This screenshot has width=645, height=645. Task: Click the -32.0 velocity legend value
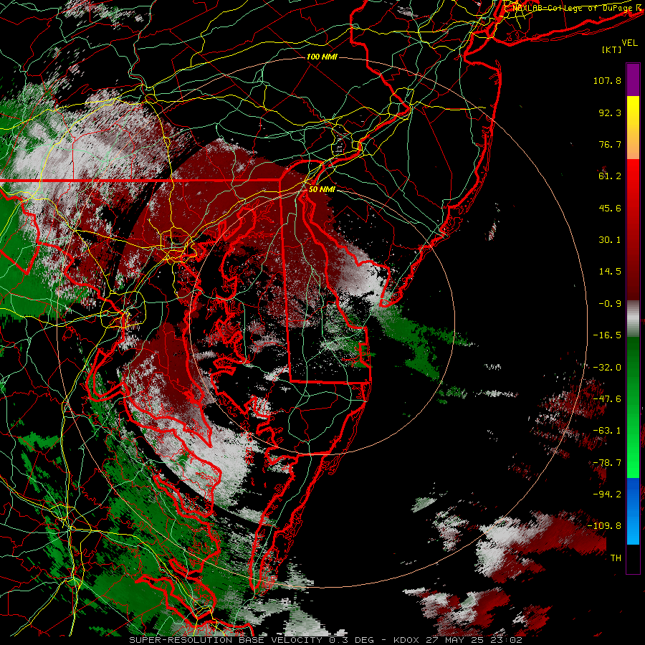pyautogui.click(x=607, y=368)
